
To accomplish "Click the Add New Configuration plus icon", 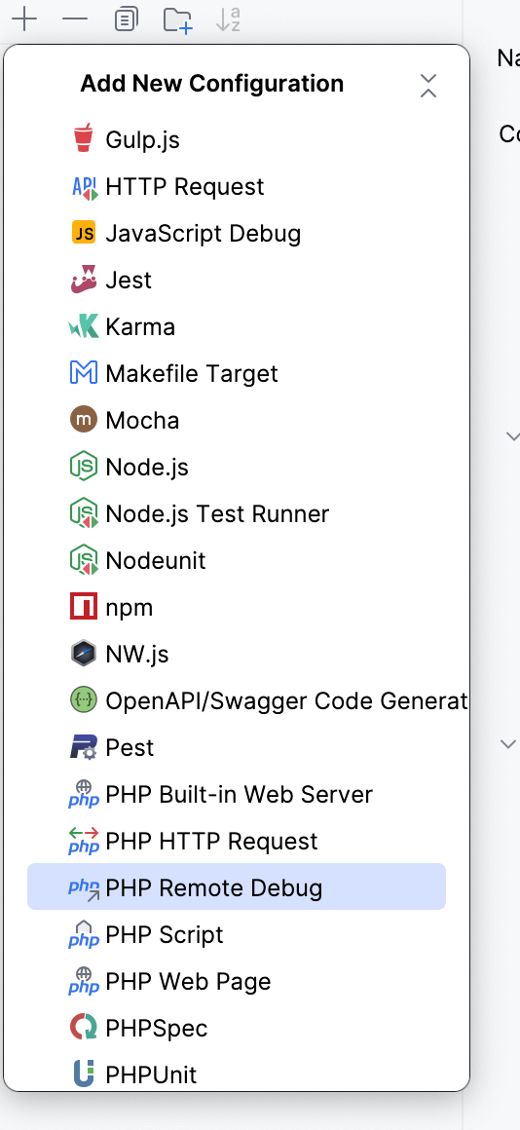I will click(x=24, y=19).
